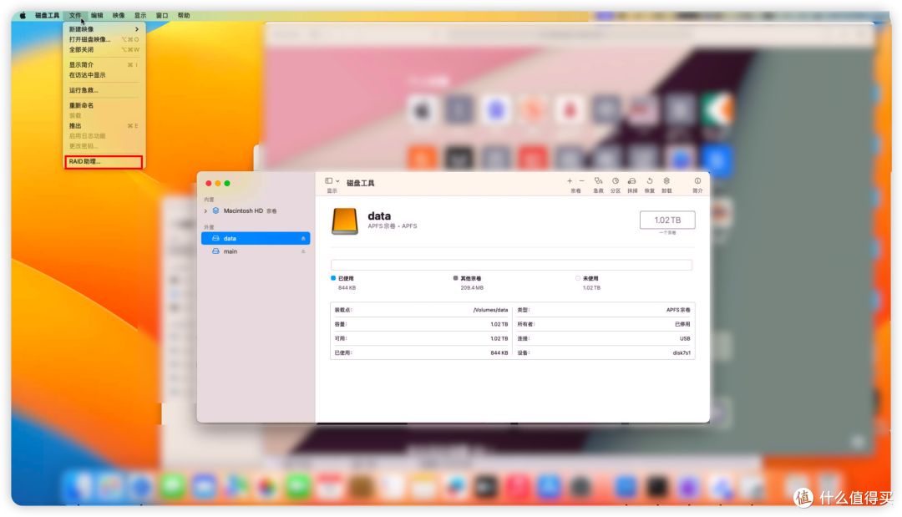Click the APFS 宗卷 • APFS subtitle
Screen dimensions: 902x517
pos(393,226)
